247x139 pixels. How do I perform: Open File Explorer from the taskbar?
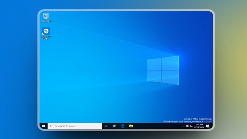click(x=131, y=126)
